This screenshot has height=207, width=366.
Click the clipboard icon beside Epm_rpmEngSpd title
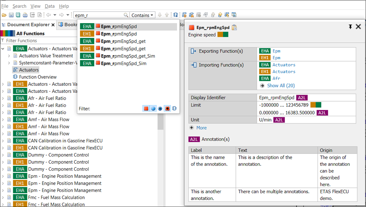click(x=234, y=27)
